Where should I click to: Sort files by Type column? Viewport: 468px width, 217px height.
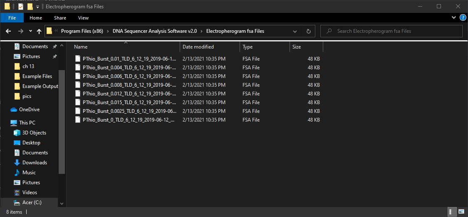pyautogui.click(x=265, y=47)
